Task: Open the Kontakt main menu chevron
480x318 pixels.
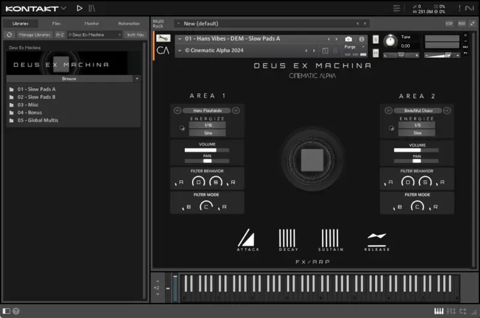Action: tap(64, 8)
